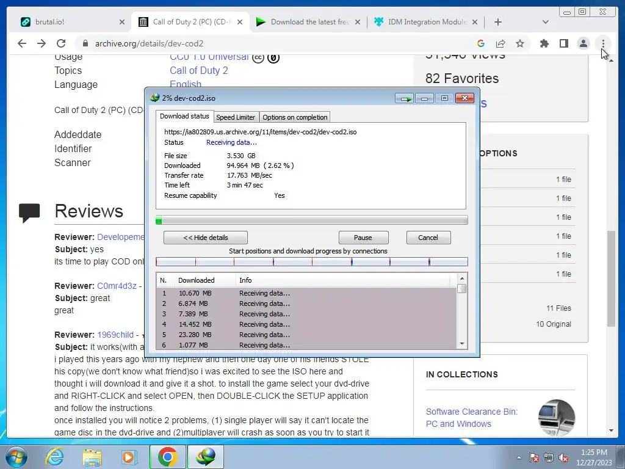Click the page vertical scrollbar thumb
Image resolution: width=625 pixels, height=469 pixels.
click(x=611, y=278)
